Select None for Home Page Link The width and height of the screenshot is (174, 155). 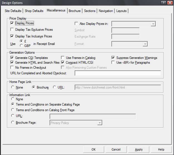(13, 87)
